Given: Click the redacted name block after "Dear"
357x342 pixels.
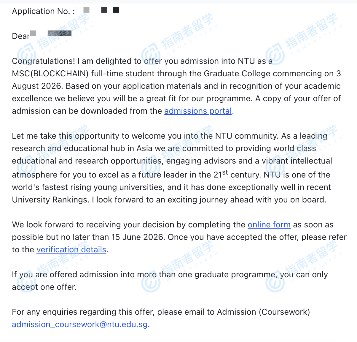Looking at the screenshot, I should 59,33.
